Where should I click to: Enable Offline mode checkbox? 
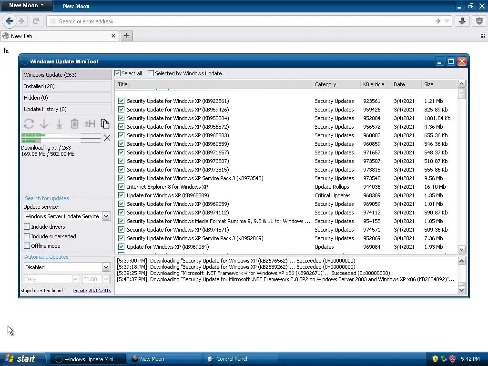tap(27, 246)
